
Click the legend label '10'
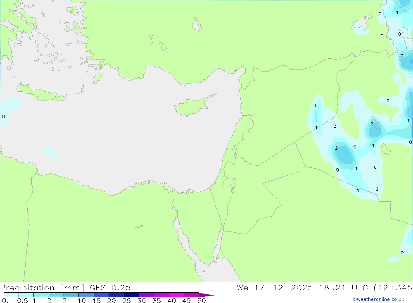(82, 301)
